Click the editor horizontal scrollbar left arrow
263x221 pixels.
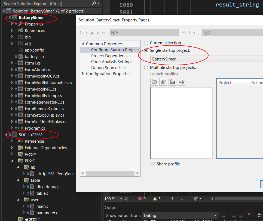coord(212,198)
